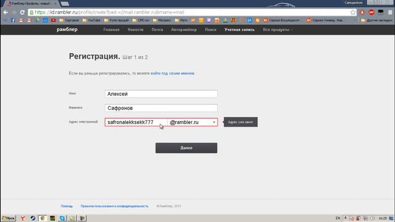
Task: Open the Реги bookmarks folder
Action: tap(181, 20)
